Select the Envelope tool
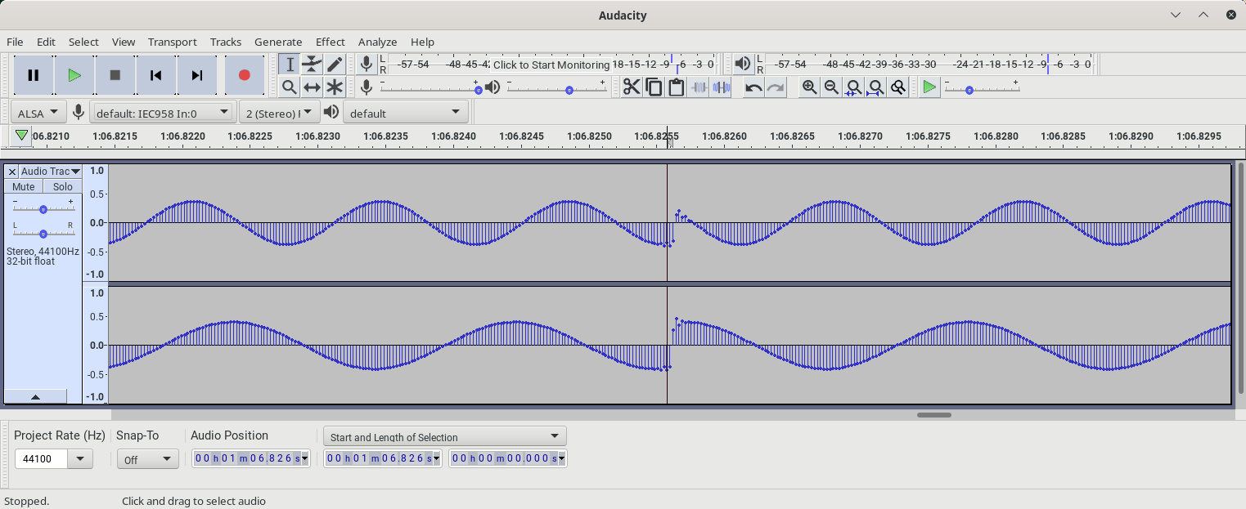The height and width of the screenshot is (509, 1246). click(312, 63)
